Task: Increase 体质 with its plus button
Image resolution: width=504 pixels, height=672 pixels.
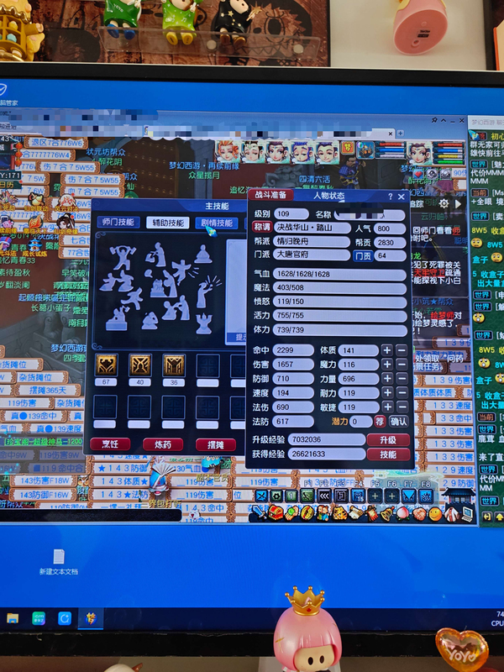Action: pyautogui.click(x=387, y=350)
